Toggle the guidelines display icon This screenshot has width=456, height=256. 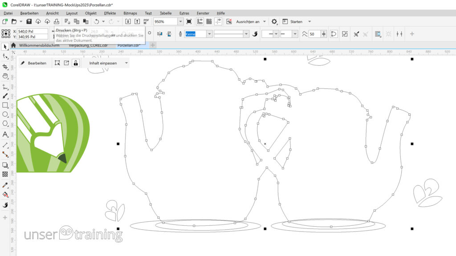218,21
